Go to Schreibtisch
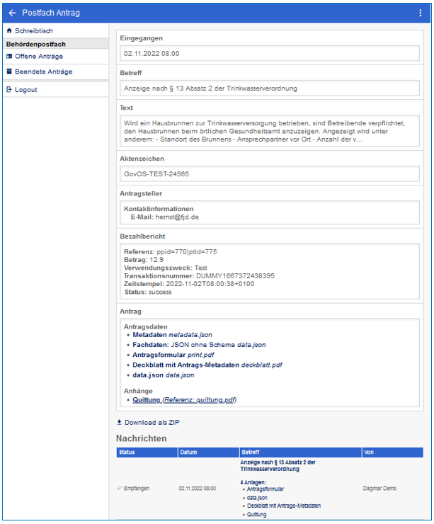The image size is (434, 524). [33, 31]
